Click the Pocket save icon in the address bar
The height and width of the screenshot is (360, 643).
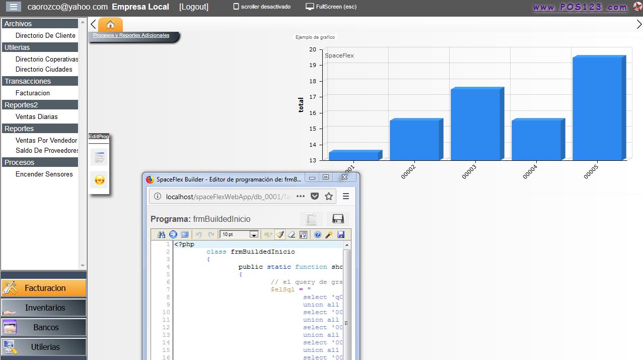pos(315,196)
